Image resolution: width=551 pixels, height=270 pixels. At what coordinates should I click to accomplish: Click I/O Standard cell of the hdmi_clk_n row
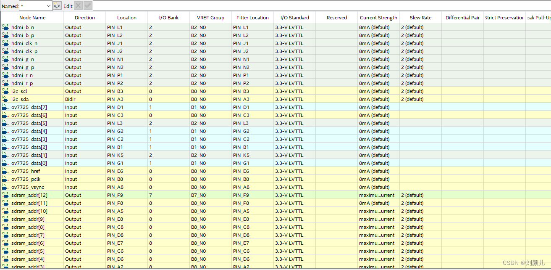(x=295, y=43)
